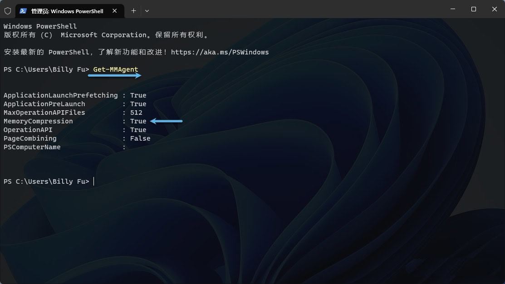
Task: Click the PowerShell icon on the tab
Action: click(23, 11)
